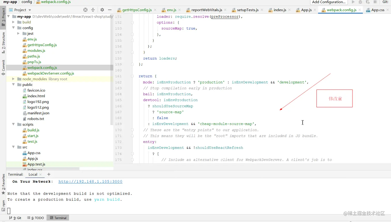This screenshot has width=391, height=222.
Task: Close the env.js tab
Action: pyautogui.click(x=180, y=10)
